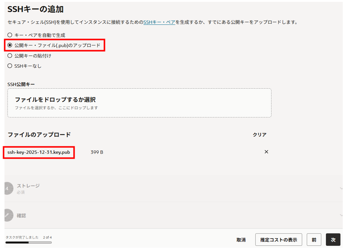Choose the SSHキーなし radio option
The image size is (345, 250).
[10, 66]
